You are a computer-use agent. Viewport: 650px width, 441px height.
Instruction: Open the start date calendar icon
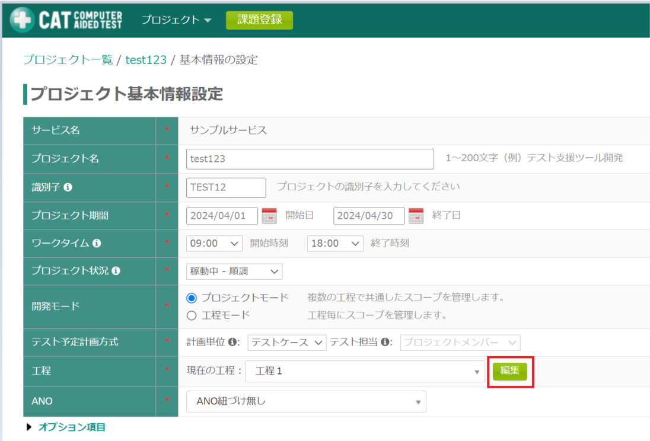(269, 216)
